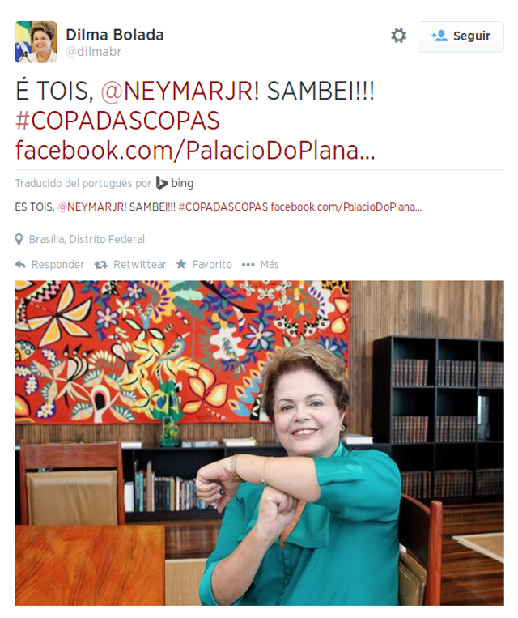The height and width of the screenshot is (618, 518).
Task: Open the attached tweet photo
Action: (x=259, y=443)
